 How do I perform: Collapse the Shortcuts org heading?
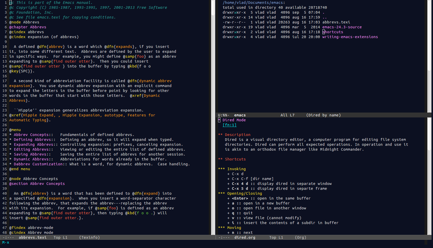point(232,159)
